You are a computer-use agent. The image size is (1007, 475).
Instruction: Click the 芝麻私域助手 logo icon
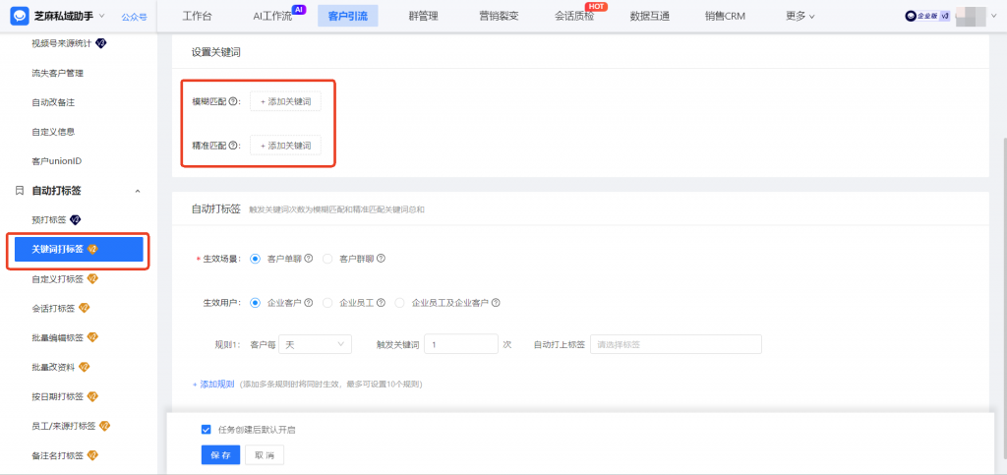coord(20,16)
